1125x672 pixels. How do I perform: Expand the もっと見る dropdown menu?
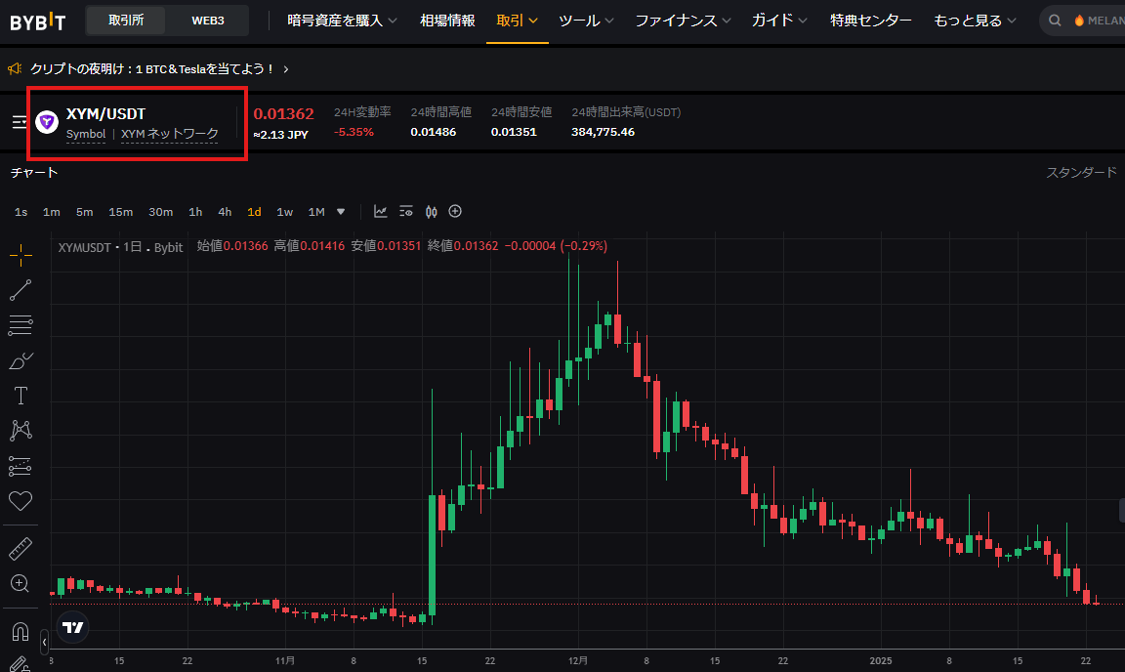[975, 21]
